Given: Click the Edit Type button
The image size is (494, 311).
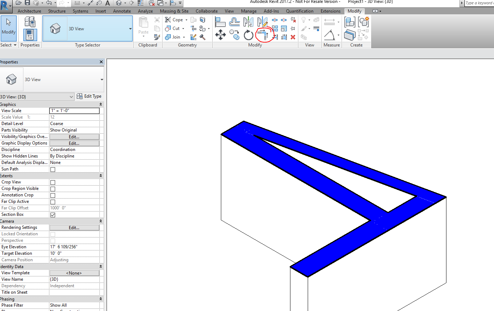Looking at the screenshot, I should click(x=89, y=96).
